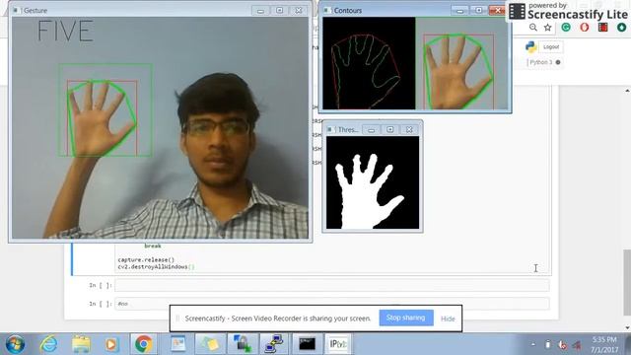This screenshot has height=355, width=631.
Task: Click the break statement in code
Action: click(153, 246)
